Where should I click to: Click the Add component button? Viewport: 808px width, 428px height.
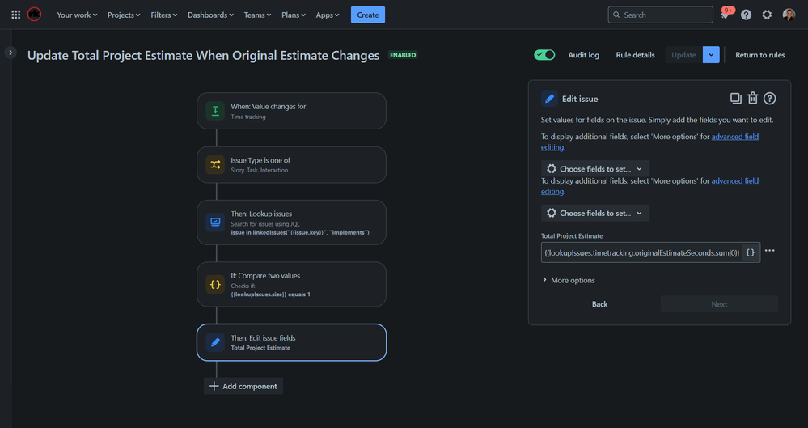pyautogui.click(x=243, y=386)
